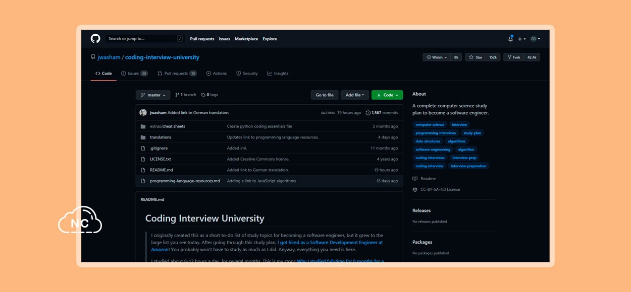Open the Readme link in About
631x292 pixels.
(x=424, y=179)
